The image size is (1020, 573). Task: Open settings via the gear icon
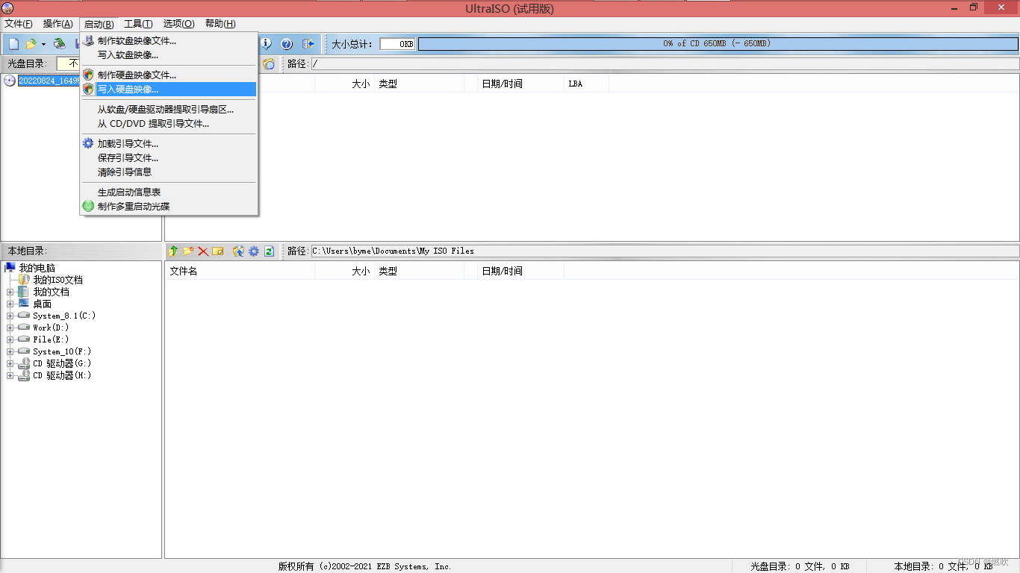click(x=253, y=251)
